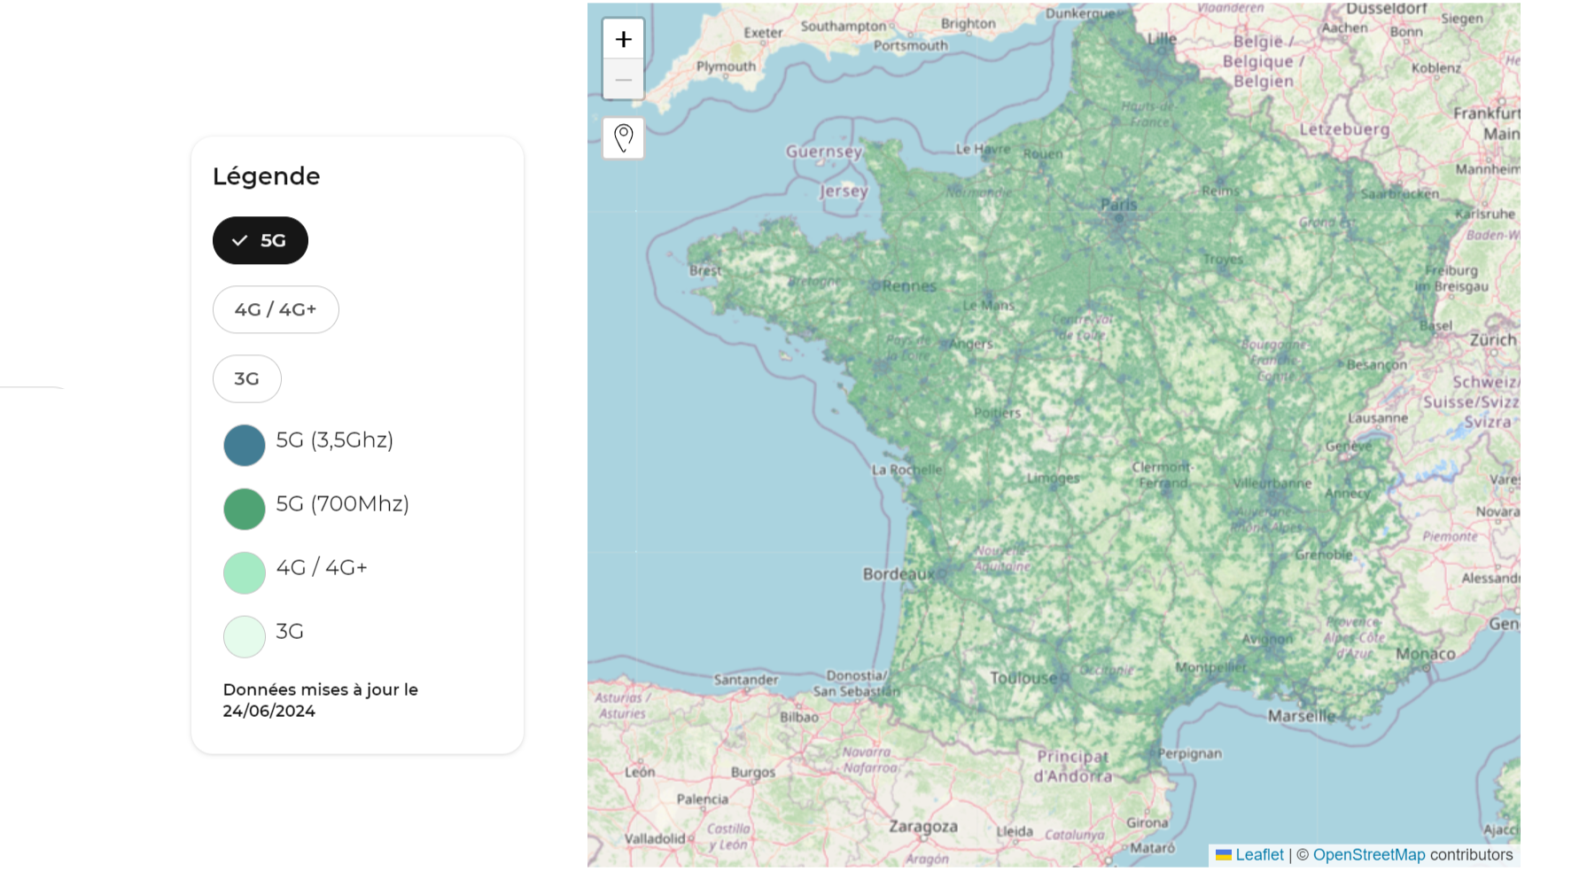Screen dimensions: 1595x872
Task: Enable the 3G coverage layer
Action: [x=246, y=378]
